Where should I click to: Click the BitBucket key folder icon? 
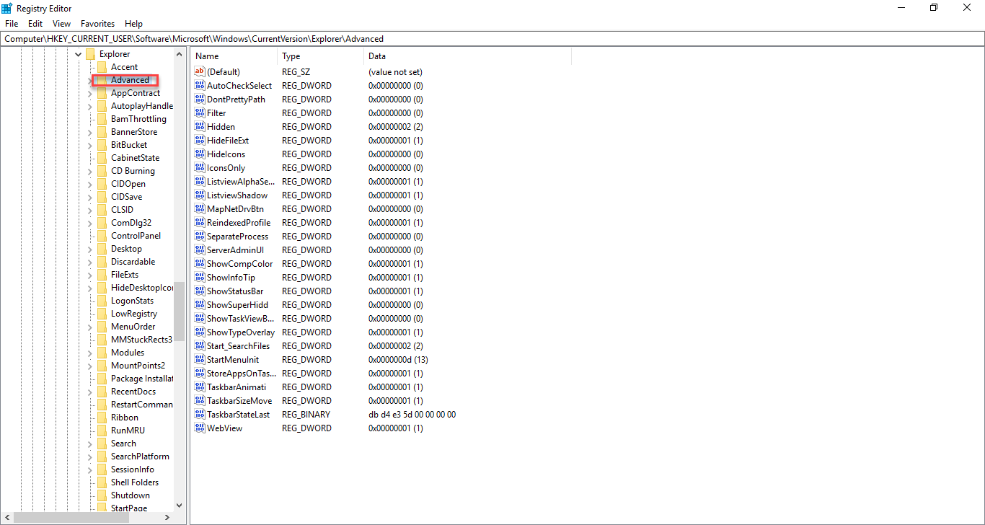pyautogui.click(x=102, y=145)
